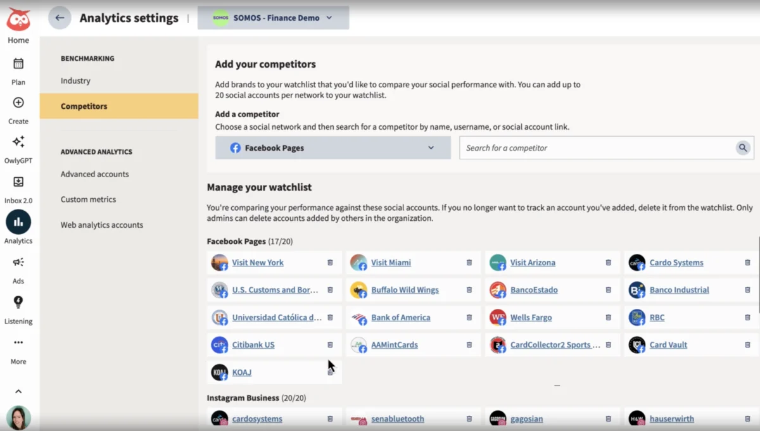Delete Cardo Systems from watchlist
Screen dimensions: 760x431
pyautogui.click(x=747, y=263)
